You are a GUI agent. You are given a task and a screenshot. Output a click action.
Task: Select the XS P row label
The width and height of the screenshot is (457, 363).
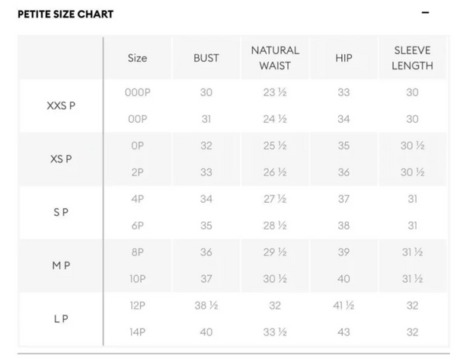[61, 159]
